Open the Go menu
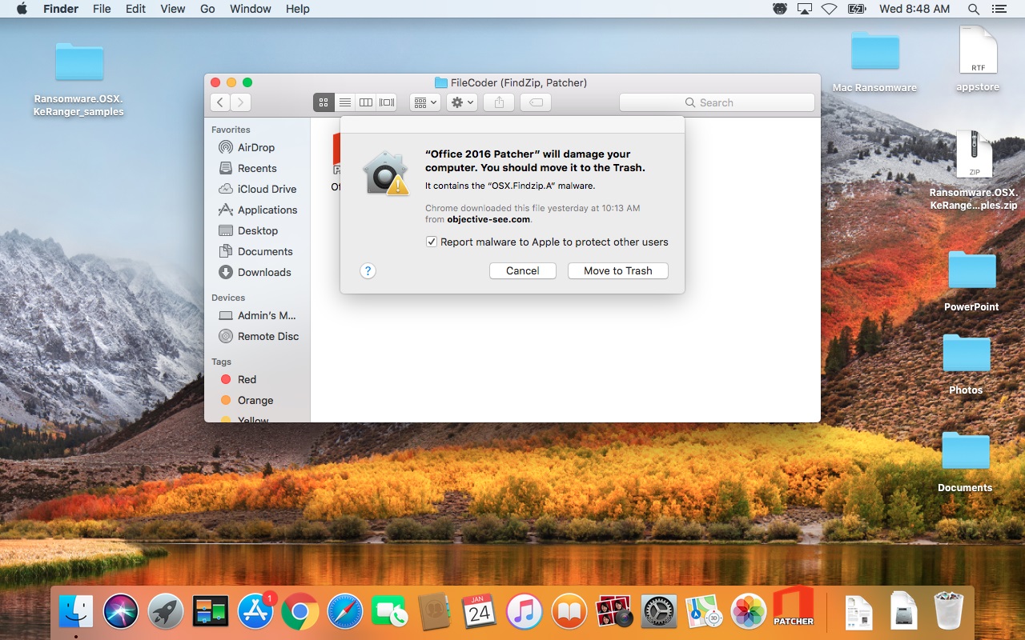 click(207, 9)
